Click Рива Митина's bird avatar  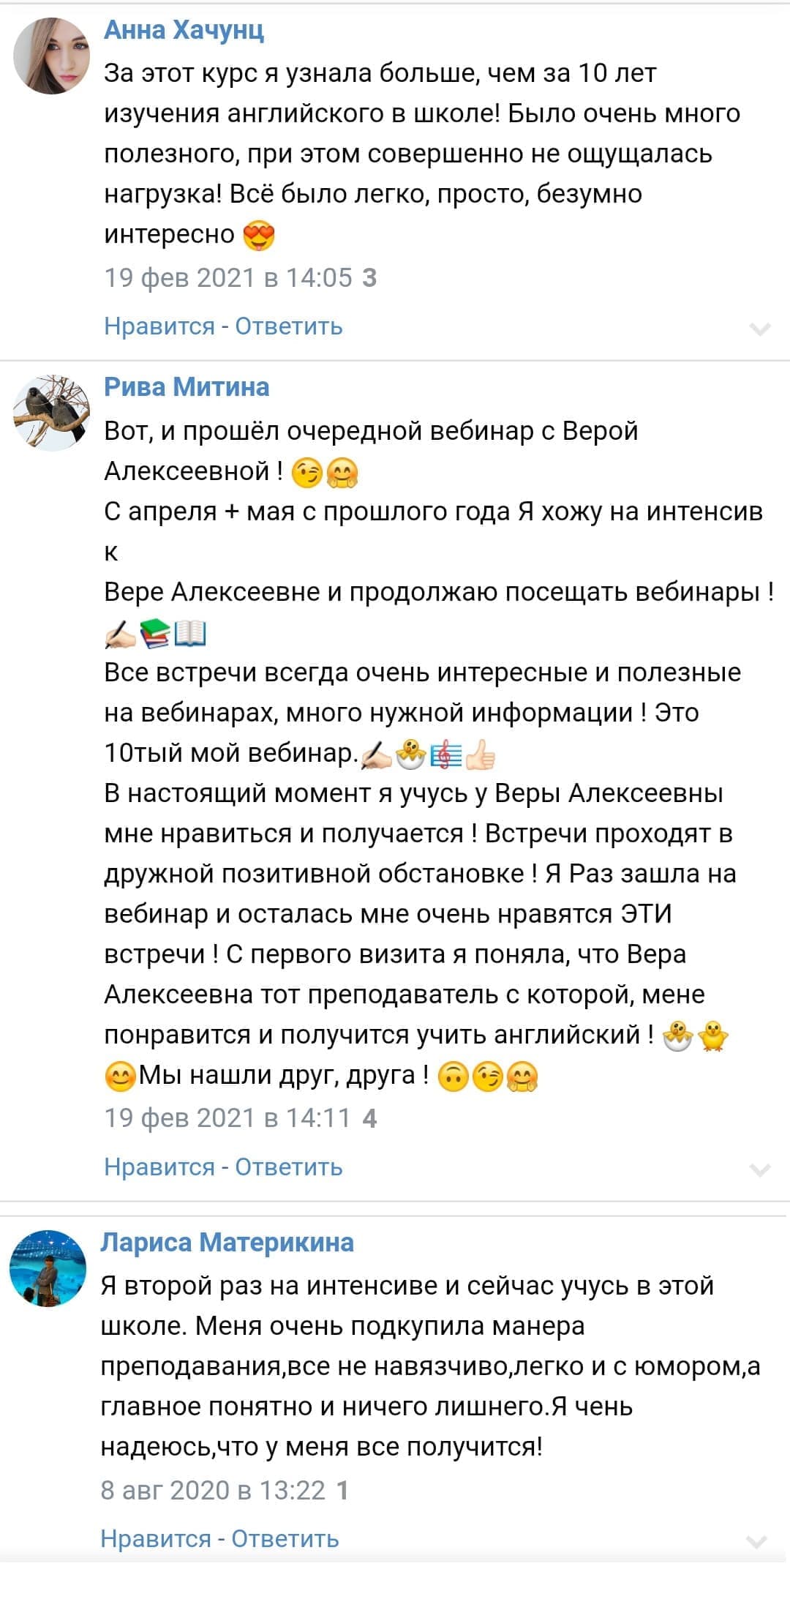pos(51,413)
